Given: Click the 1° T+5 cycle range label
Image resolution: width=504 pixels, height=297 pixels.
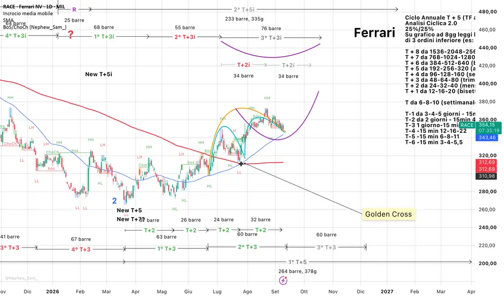Looking at the screenshot, I should 297,262.
